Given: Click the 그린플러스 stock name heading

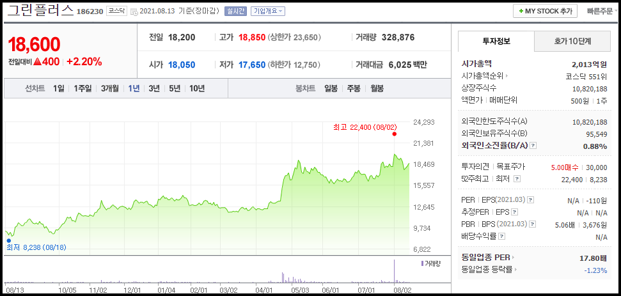Looking at the screenshot, I should [40, 11].
